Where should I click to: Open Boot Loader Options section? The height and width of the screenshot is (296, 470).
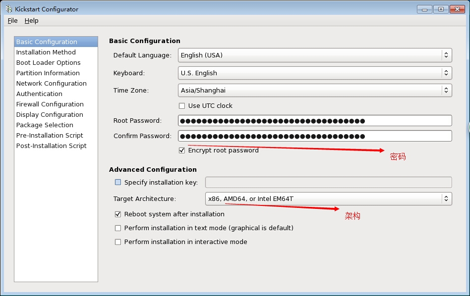(x=56, y=62)
